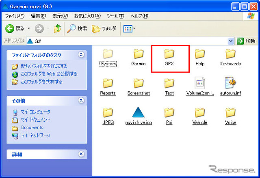260x178 pixels.
Task: Open the Search (検索) toolbar button
Action: [77, 29]
